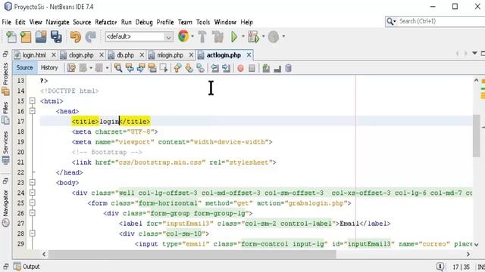This screenshot has height=272, width=485.
Task: Click the New File toolbar icon
Action: click(x=11, y=37)
